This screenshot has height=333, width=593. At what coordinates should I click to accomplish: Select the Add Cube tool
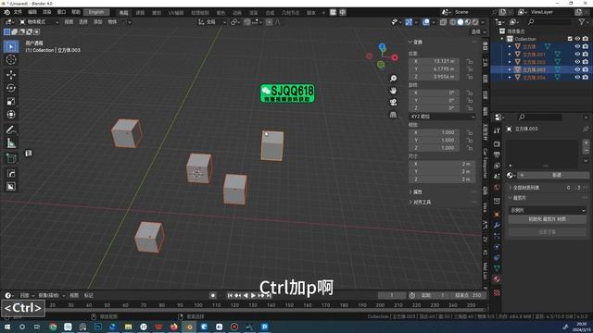[x=11, y=158]
